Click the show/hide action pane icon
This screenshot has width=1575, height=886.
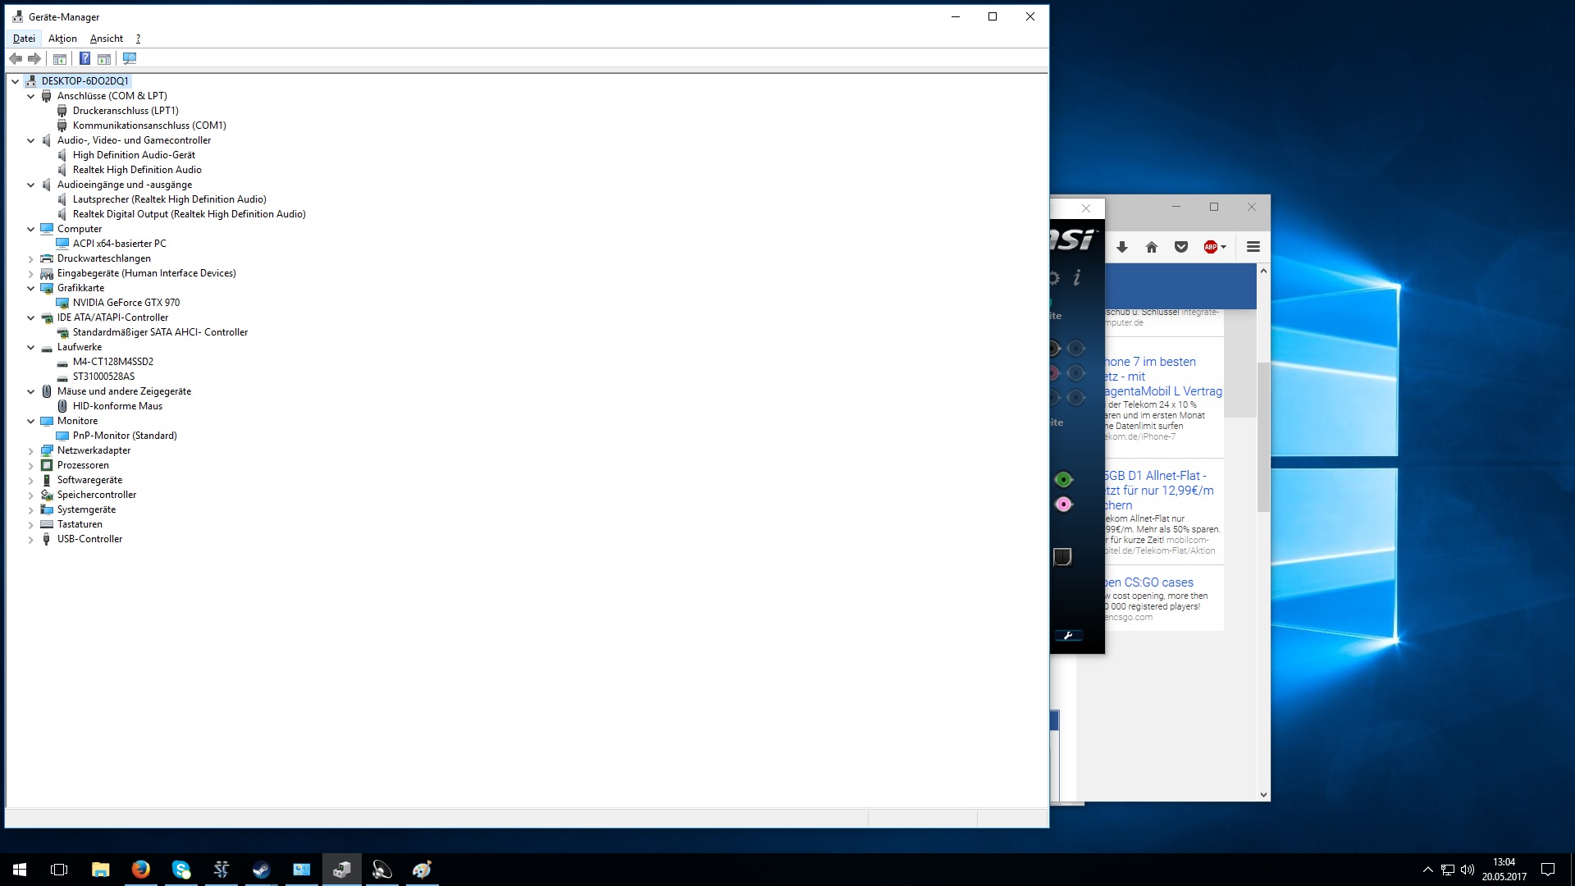[x=104, y=58]
